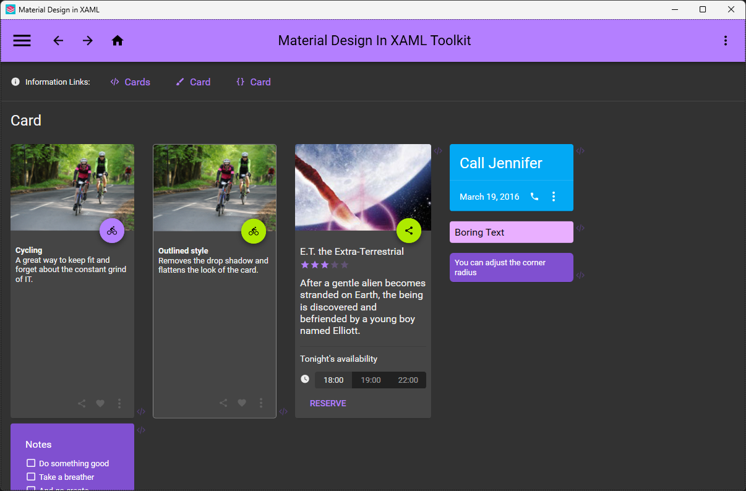Click the E.T. movie poster image

(x=363, y=187)
